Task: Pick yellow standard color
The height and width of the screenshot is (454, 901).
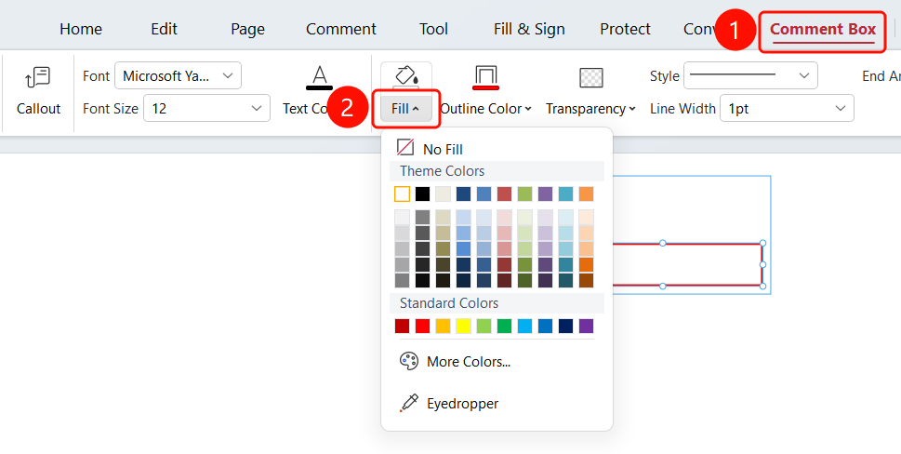Action: pos(464,327)
